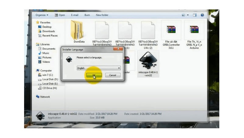Open Network in the navigation pane
The width and height of the screenshot is (244, 138).
[45, 97]
